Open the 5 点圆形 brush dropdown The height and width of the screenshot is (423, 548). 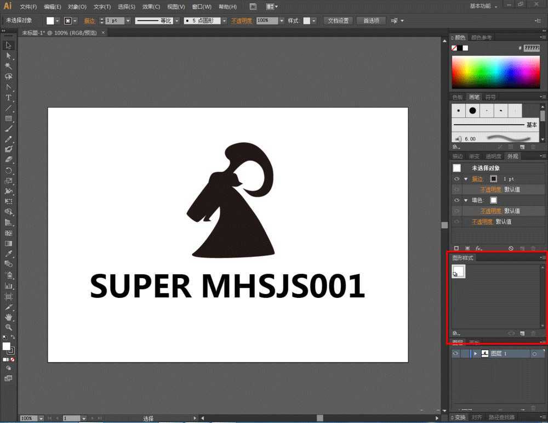coord(224,21)
